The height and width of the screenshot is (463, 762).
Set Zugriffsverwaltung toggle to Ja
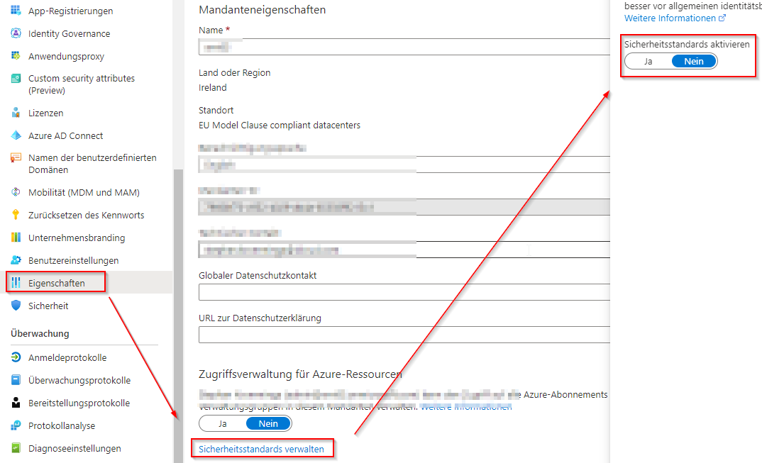pos(222,423)
